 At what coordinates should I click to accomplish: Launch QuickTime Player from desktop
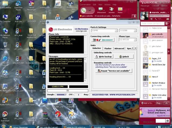click(18, 6)
